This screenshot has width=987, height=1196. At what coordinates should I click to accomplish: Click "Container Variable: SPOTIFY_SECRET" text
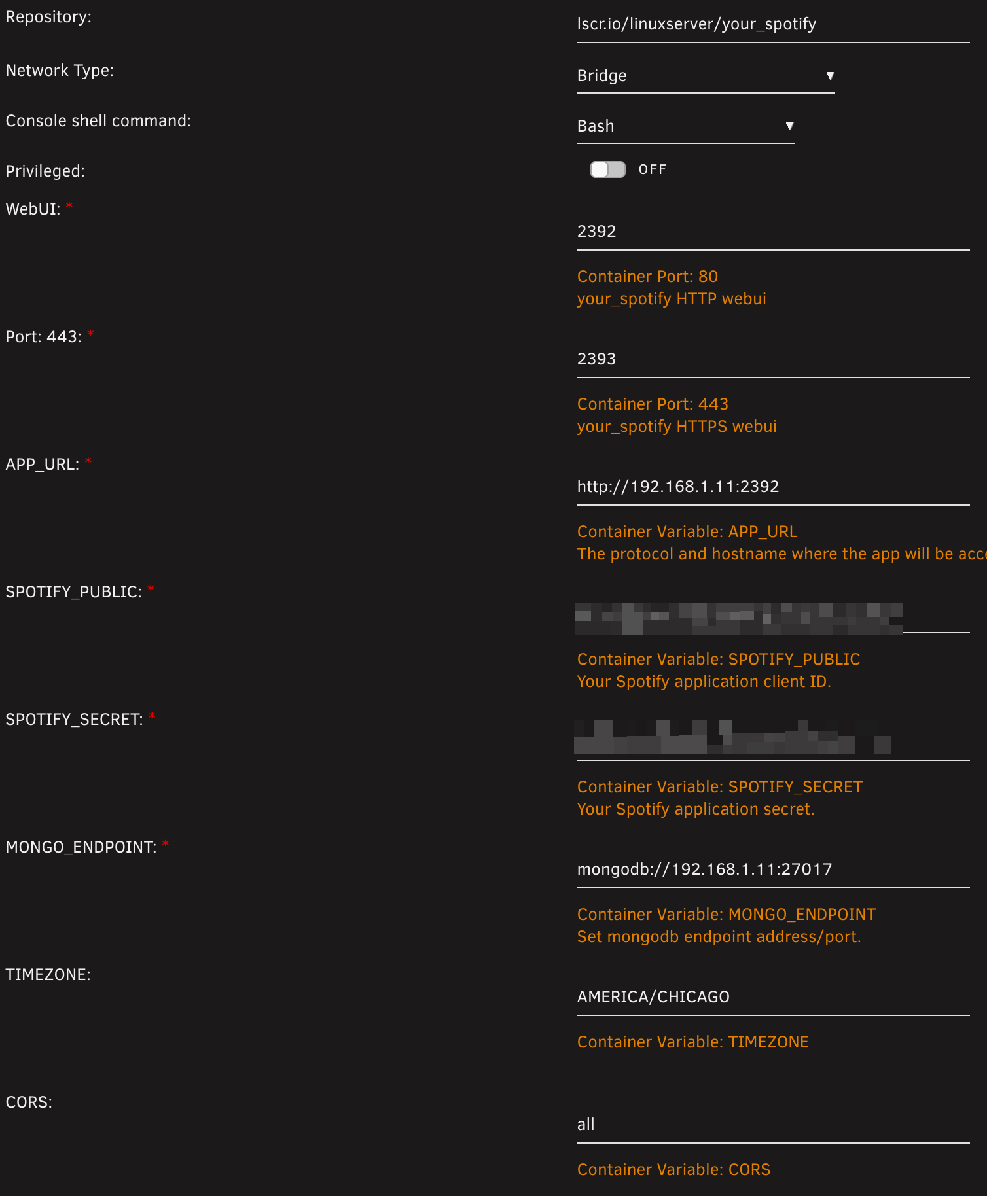tap(720, 787)
